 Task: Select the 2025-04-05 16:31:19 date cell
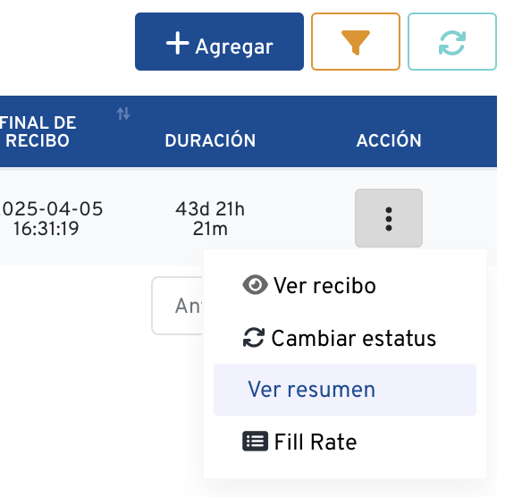click(x=51, y=218)
